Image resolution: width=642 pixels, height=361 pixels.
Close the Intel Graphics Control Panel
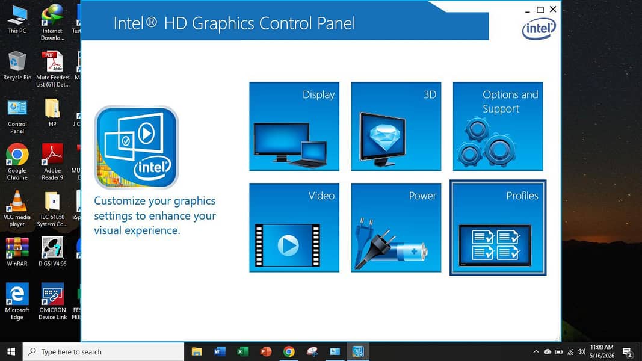click(553, 9)
